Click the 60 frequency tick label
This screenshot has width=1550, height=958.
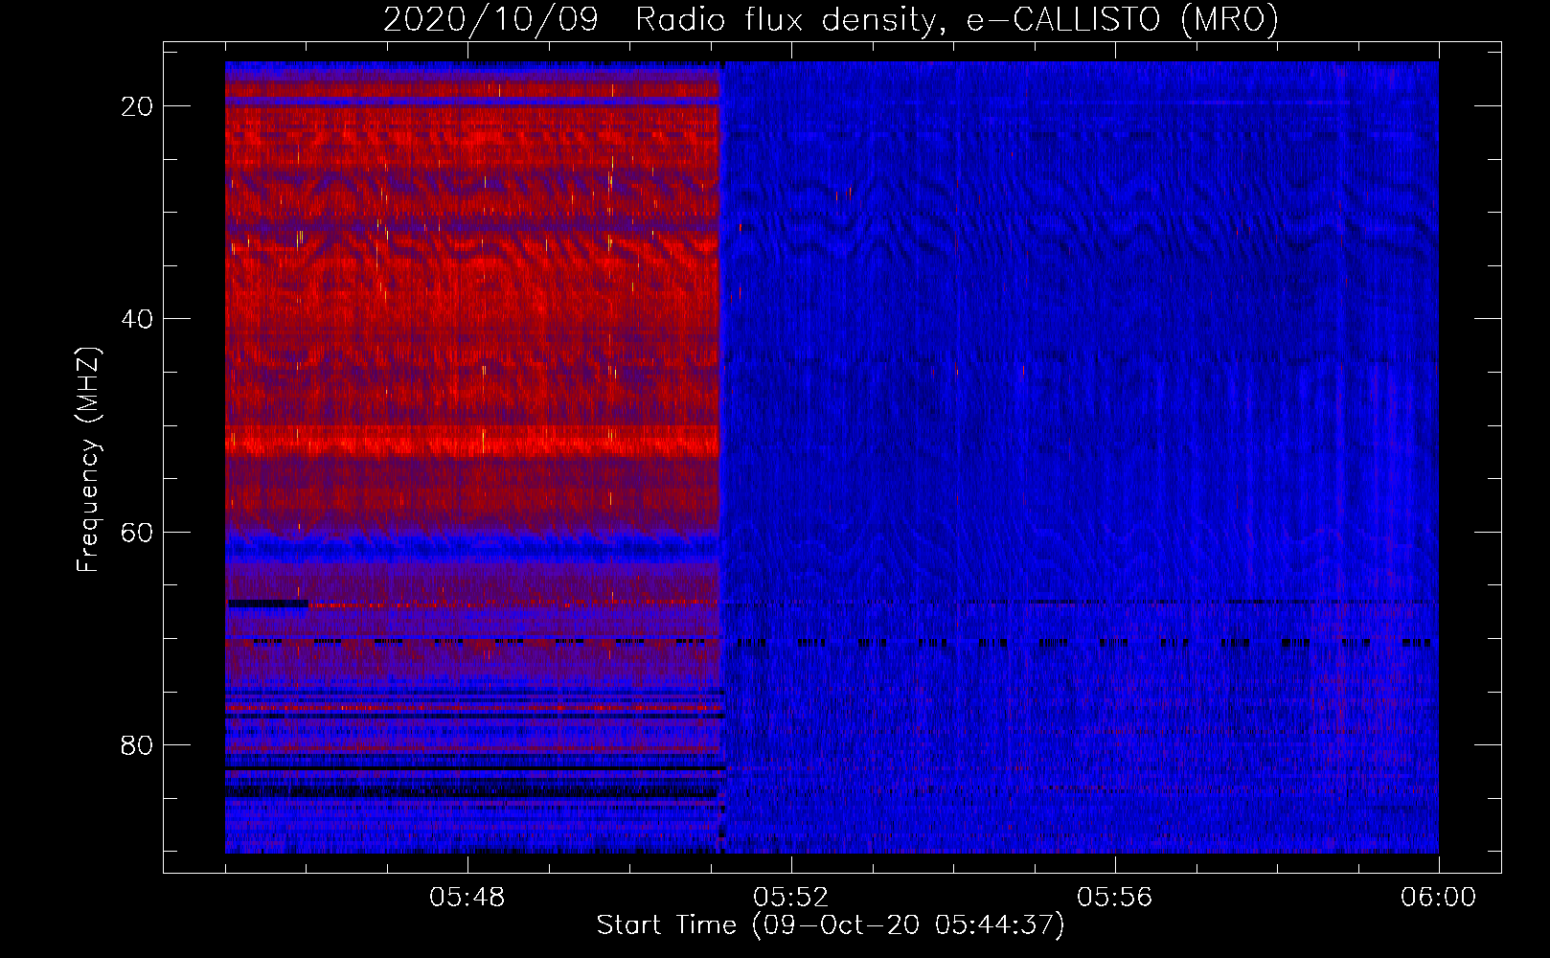click(x=137, y=532)
